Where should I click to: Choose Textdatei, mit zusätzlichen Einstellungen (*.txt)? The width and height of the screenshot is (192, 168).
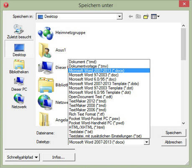[109, 136]
